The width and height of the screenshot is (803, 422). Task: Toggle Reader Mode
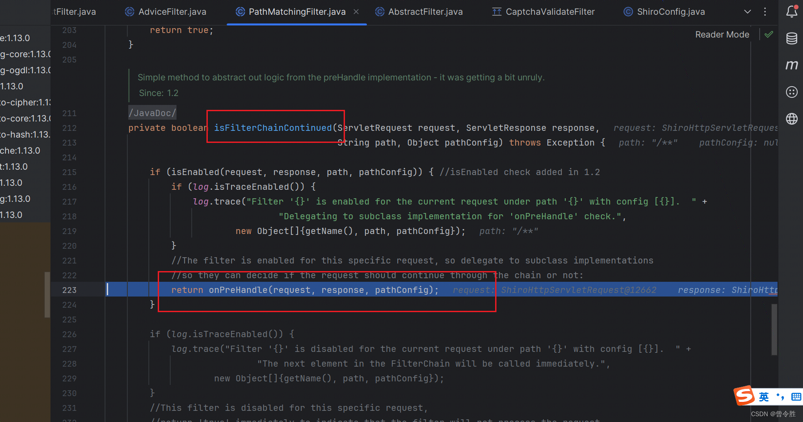click(x=722, y=34)
